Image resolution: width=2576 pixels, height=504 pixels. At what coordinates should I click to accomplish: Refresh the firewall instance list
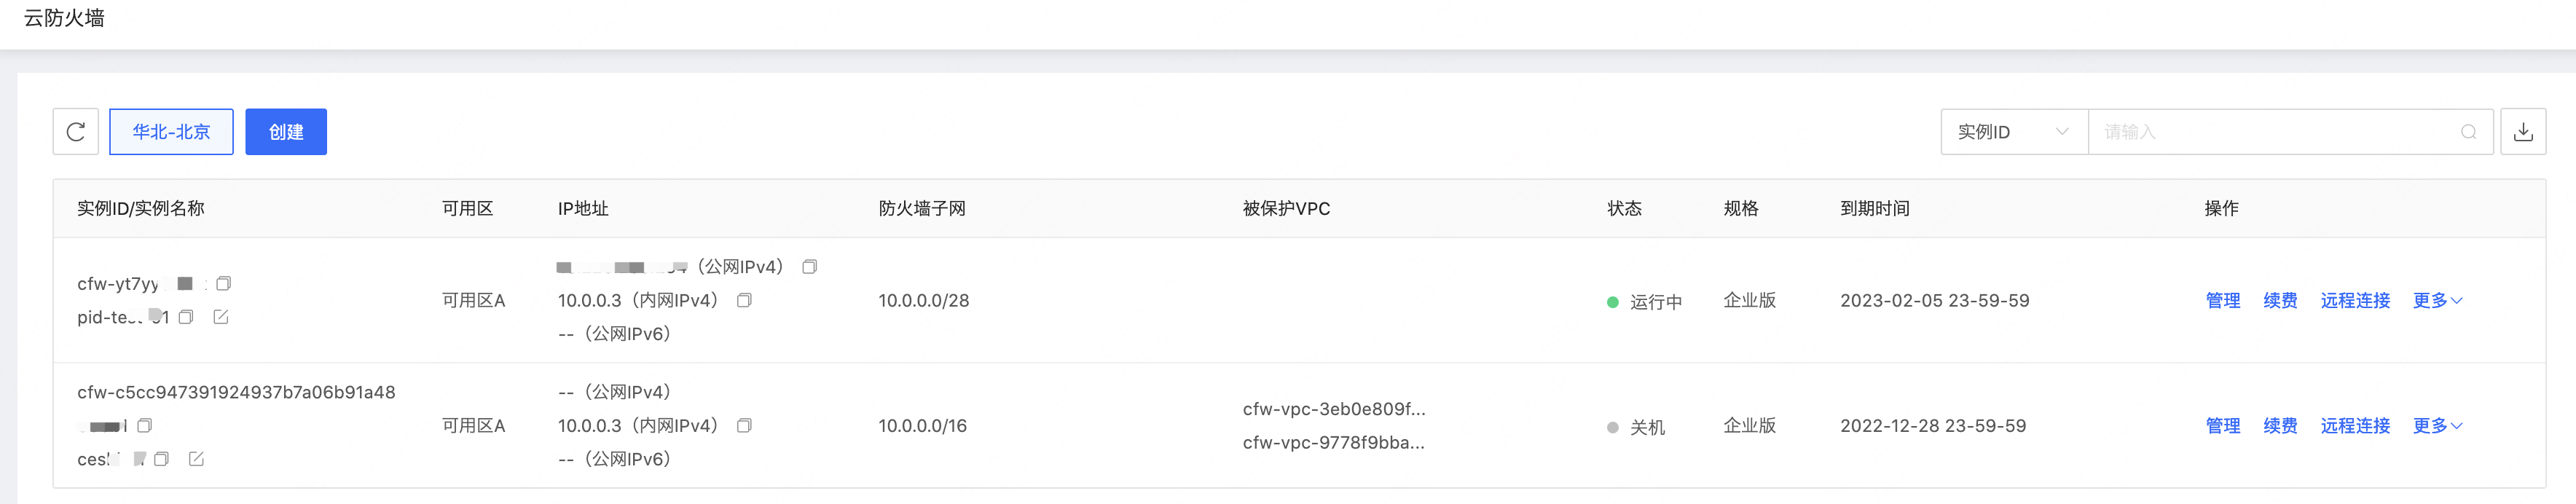tap(75, 132)
